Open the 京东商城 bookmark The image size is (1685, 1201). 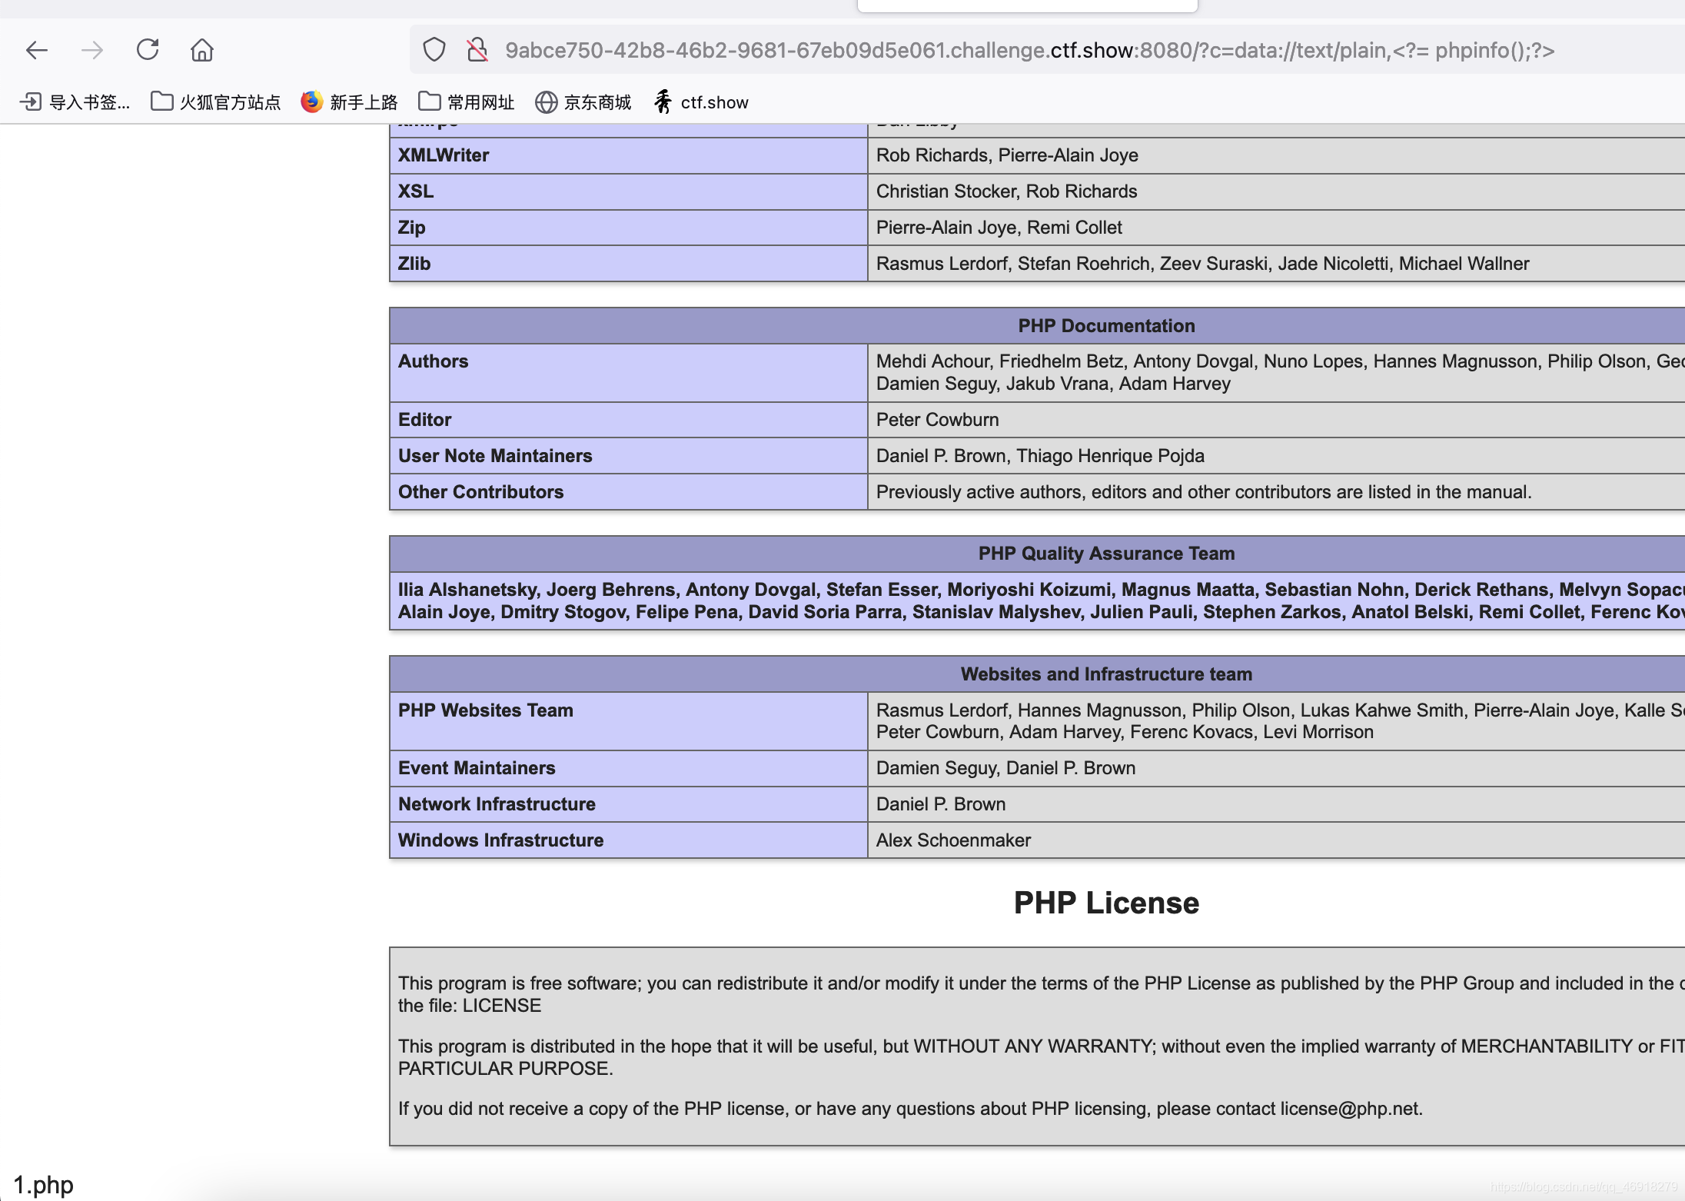tap(583, 102)
